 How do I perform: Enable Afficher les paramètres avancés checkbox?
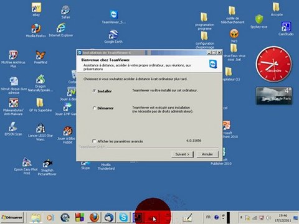click(x=94, y=141)
